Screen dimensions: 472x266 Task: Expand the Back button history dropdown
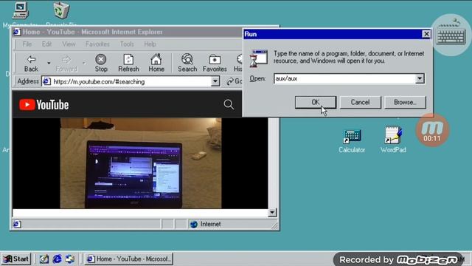(49, 63)
